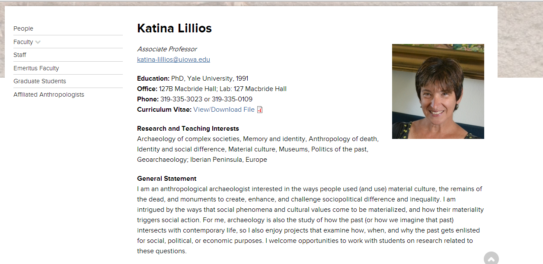Click Katina Lillios's profile photo
This screenshot has width=543, height=264.
pos(438,91)
